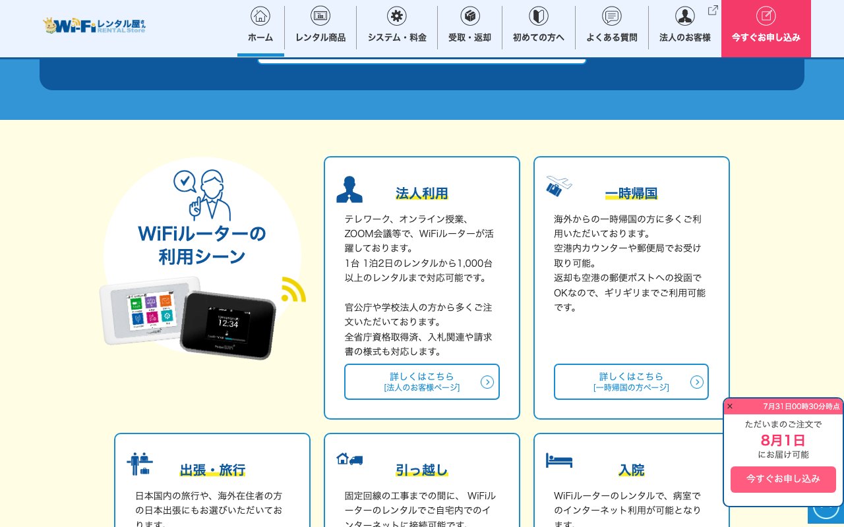Click arrow circle on 一時帰国の方ページ button
The image size is (844, 527).
[697, 382]
